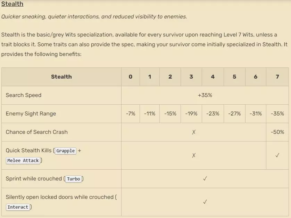
Task: Click the Stealth table header cell
Action: (x=61, y=76)
